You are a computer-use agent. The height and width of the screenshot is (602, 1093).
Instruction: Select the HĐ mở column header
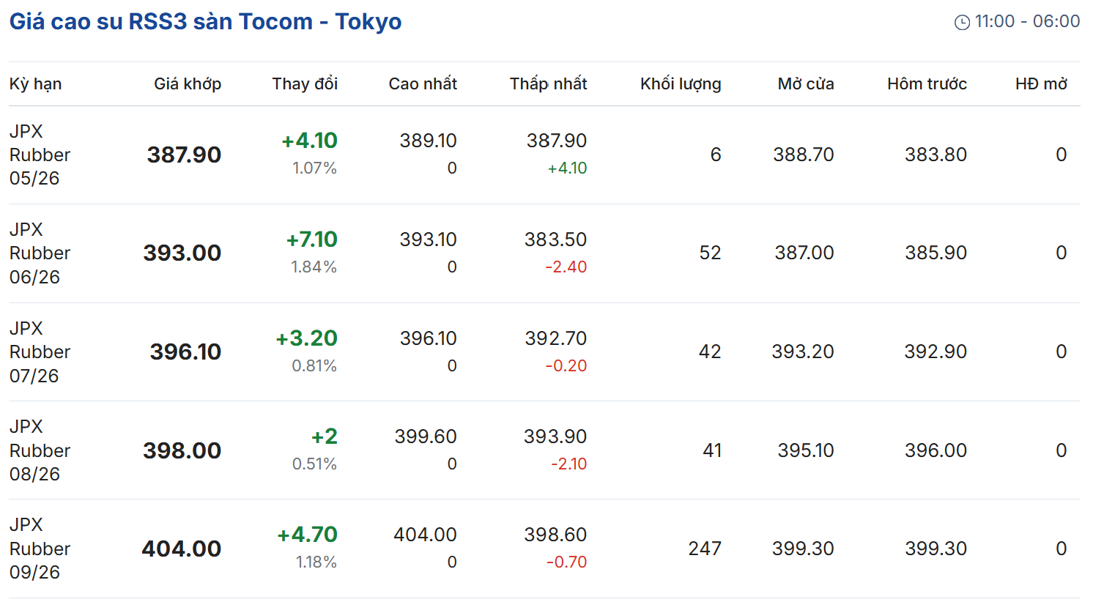click(1041, 84)
